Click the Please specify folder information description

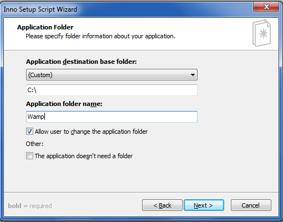point(100,36)
